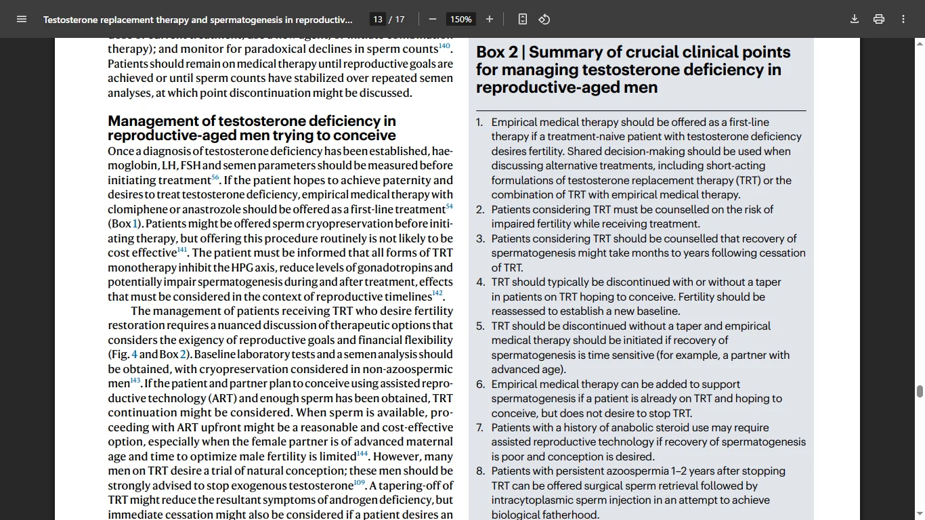Open the more actions menu

pos(903,19)
